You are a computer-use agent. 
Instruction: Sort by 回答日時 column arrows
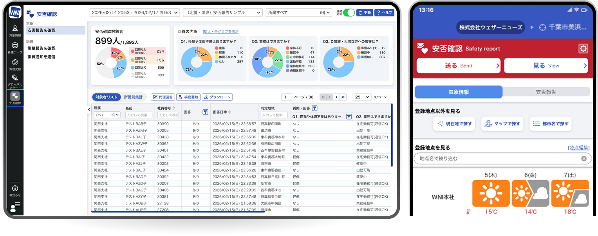click(229, 112)
